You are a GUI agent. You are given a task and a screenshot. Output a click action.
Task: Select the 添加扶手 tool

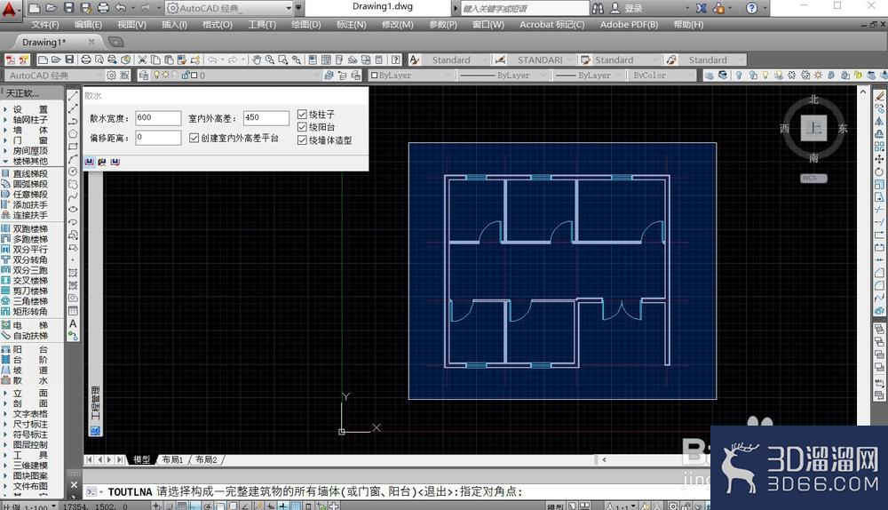click(x=25, y=204)
